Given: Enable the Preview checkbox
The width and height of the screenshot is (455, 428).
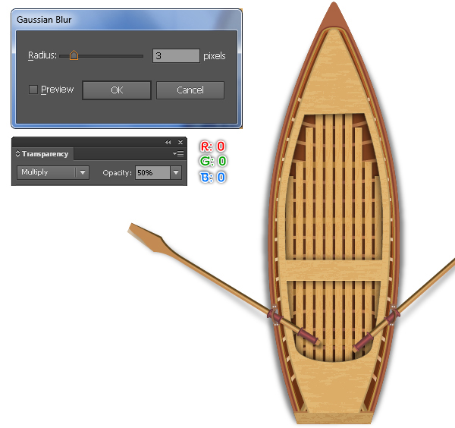Looking at the screenshot, I should [x=33, y=90].
